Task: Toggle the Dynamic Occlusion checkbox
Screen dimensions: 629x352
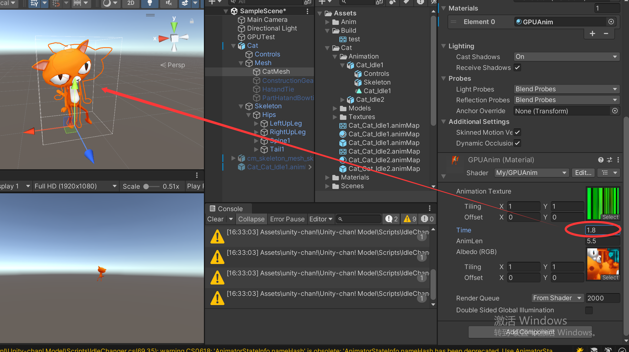Action: pos(517,143)
